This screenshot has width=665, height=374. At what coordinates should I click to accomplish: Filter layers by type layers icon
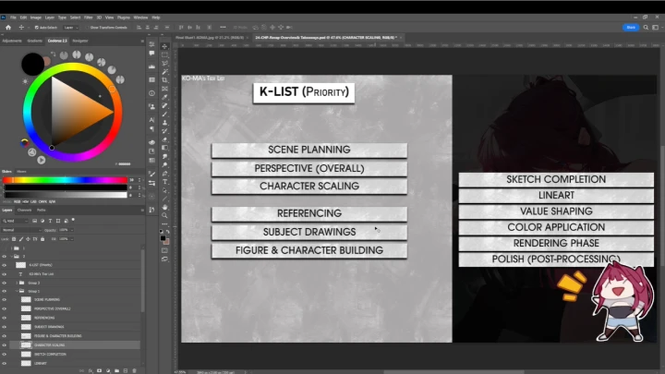click(x=50, y=221)
